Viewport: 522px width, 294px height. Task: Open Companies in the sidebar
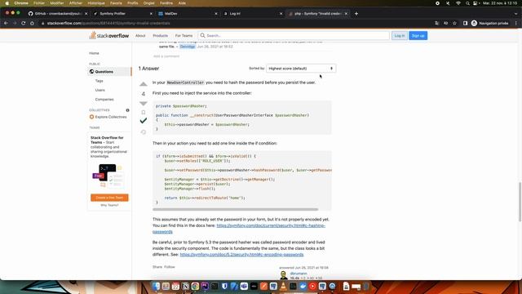104,100
